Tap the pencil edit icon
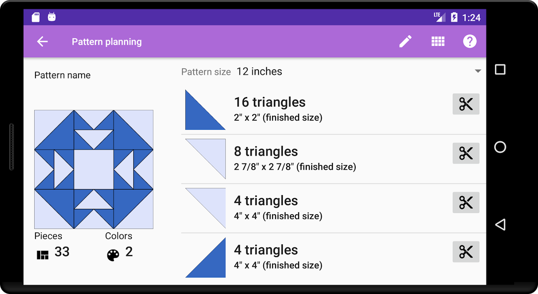Viewport: 538px width, 294px height. coord(405,42)
